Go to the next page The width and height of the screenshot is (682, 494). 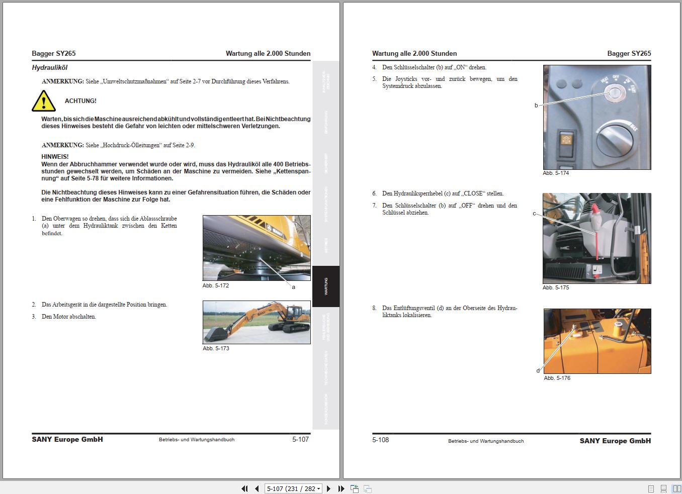(328, 488)
